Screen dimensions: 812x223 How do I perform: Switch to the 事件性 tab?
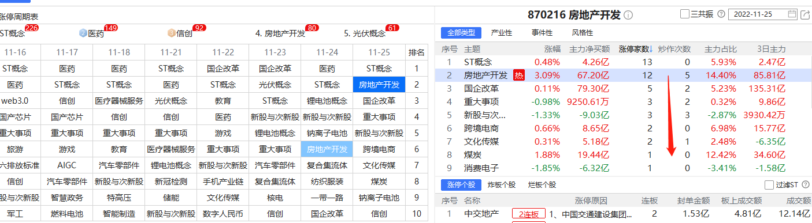click(x=542, y=33)
